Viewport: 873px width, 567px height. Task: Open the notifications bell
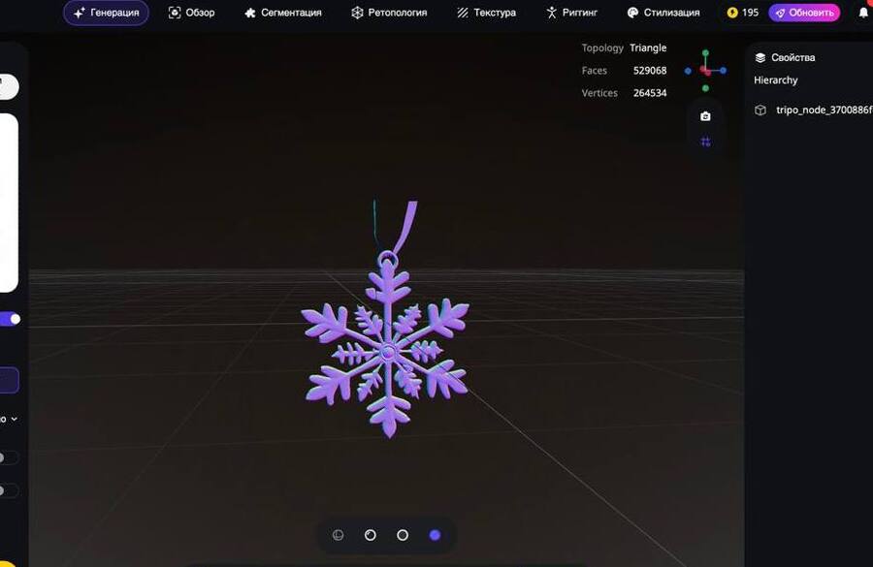[863, 13]
